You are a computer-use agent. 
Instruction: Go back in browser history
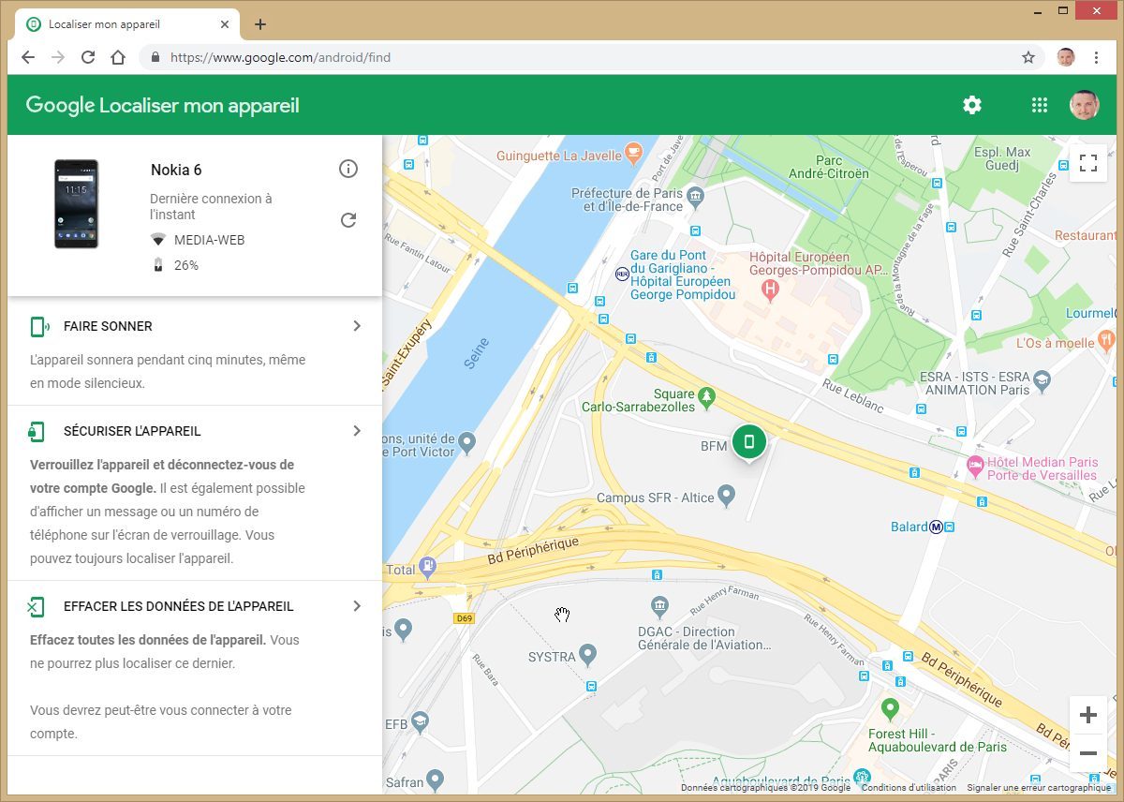tap(28, 57)
